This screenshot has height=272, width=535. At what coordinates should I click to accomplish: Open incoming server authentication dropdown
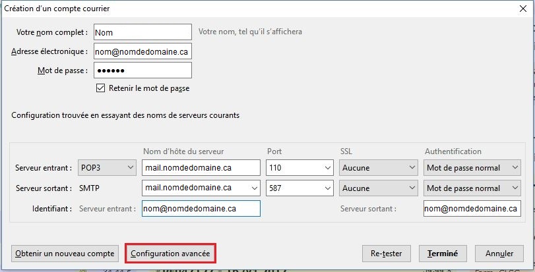pos(515,168)
